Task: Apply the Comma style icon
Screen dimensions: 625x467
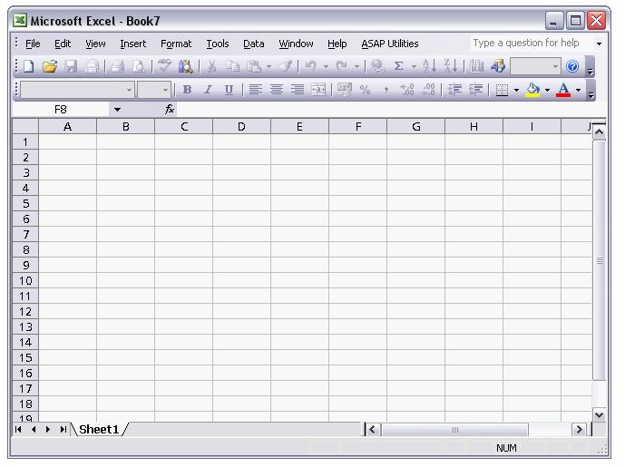Action: 386,91
